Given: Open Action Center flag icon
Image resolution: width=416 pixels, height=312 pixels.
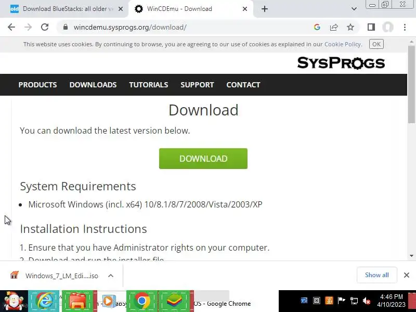Looking at the screenshot, I should pos(341,301).
